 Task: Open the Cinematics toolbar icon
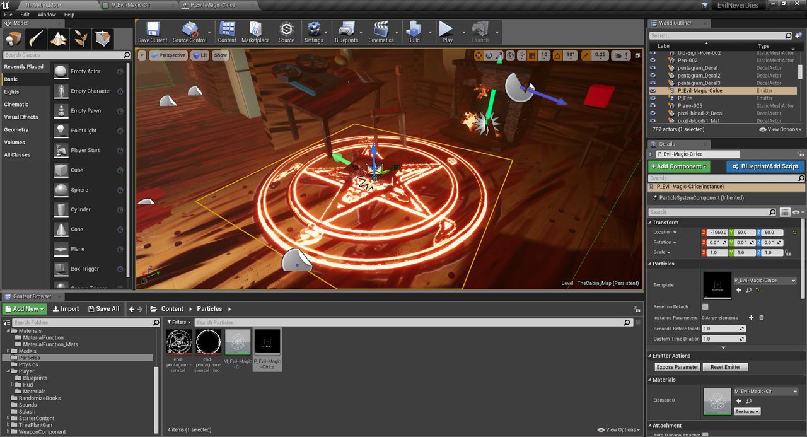click(x=381, y=32)
